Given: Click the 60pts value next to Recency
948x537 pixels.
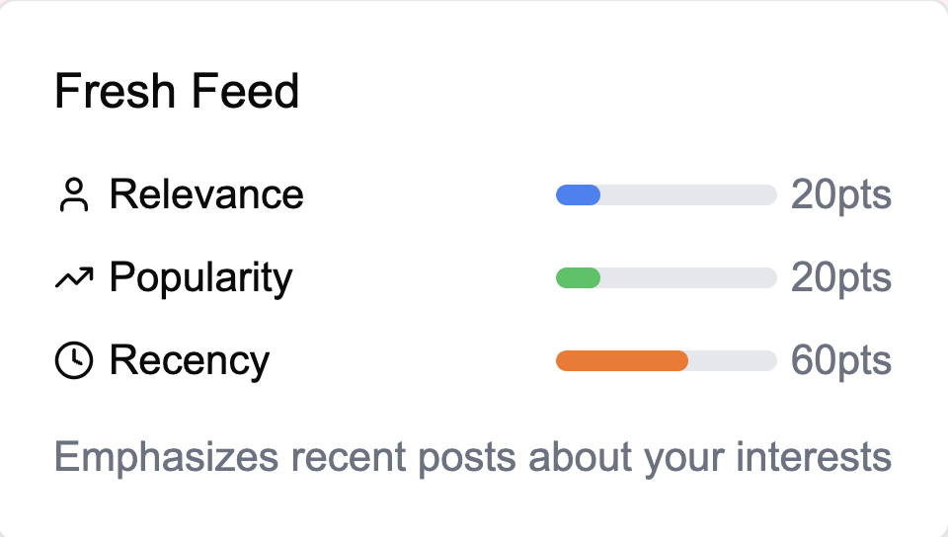Looking at the screenshot, I should click(x=840, y=361).
